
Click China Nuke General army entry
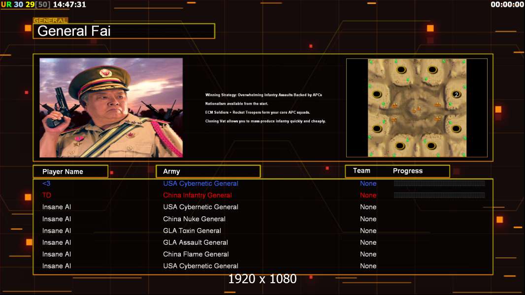coord(194,219)
